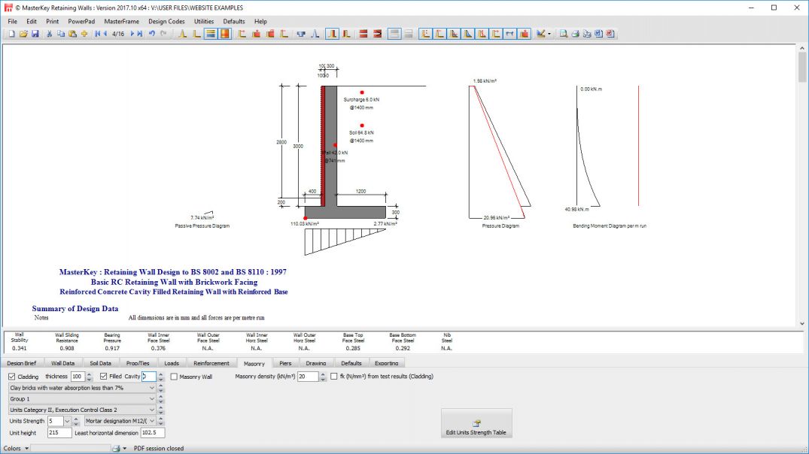Click the first inverted-T wall type icon

click(182, 34)
